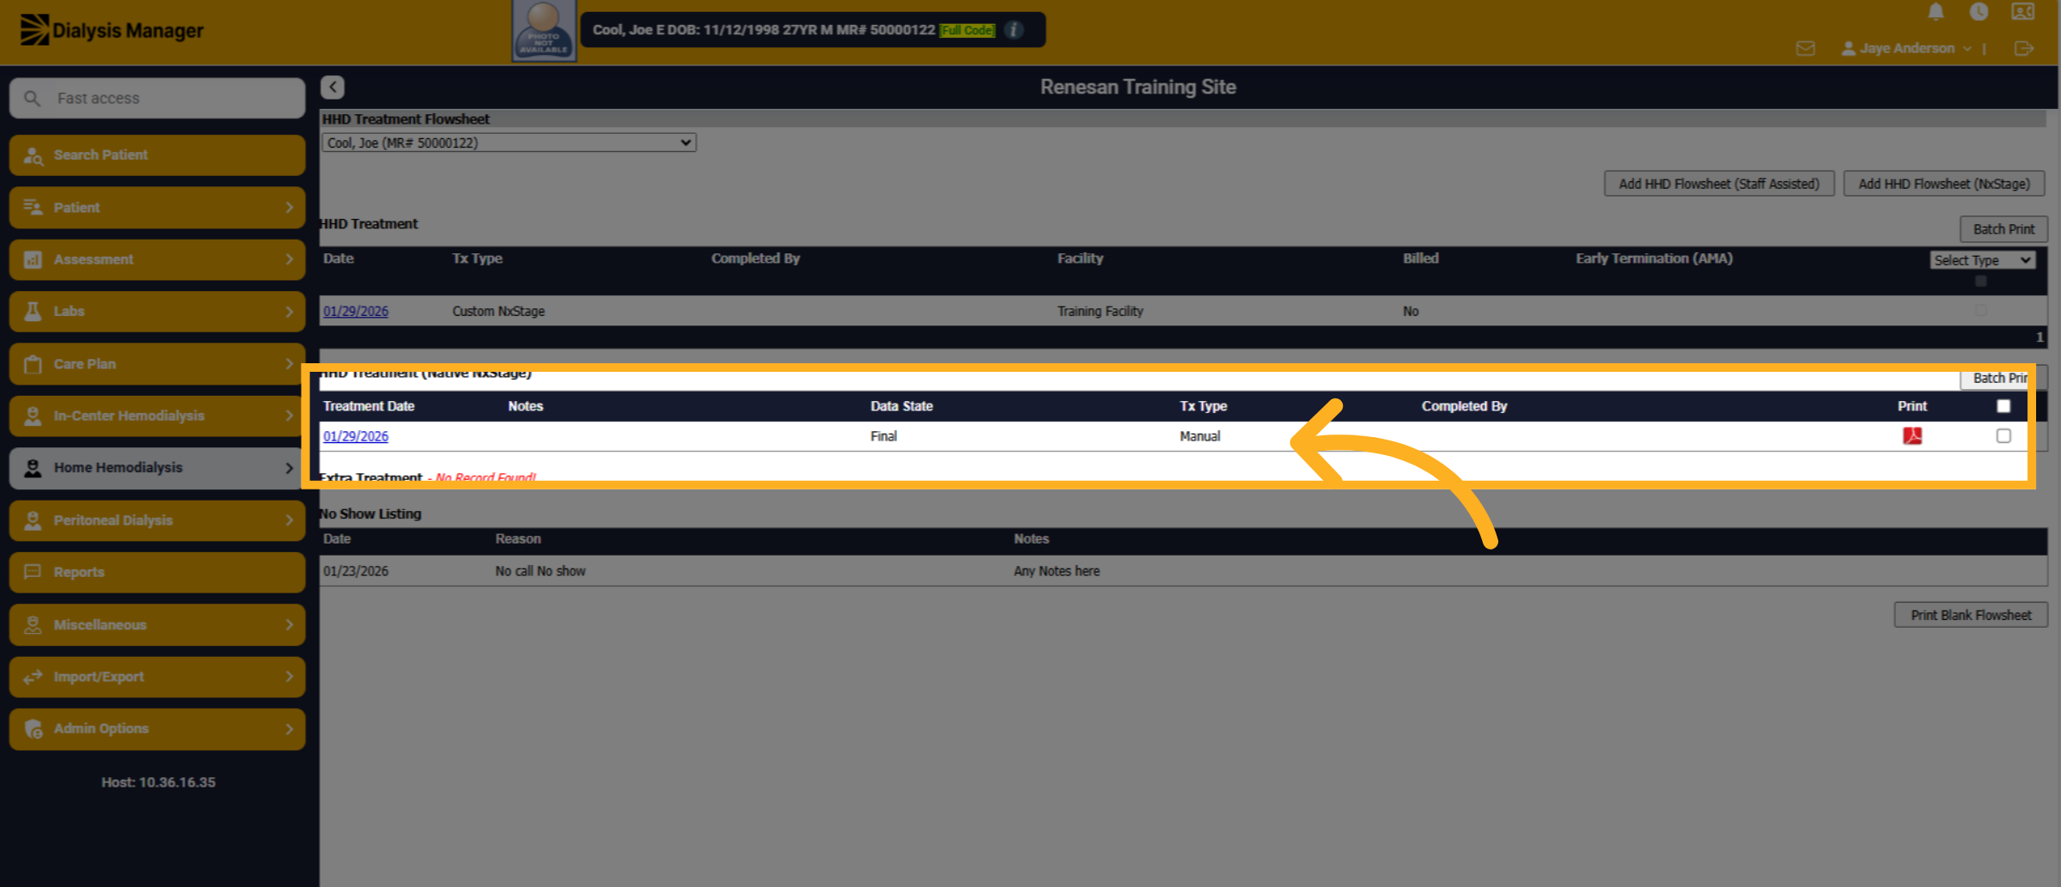Image resolution: width=2061 pixels, height=887 pixels.
Task: Open the Jaye Anderson user dropdown
Action: tap(1906, 49)
